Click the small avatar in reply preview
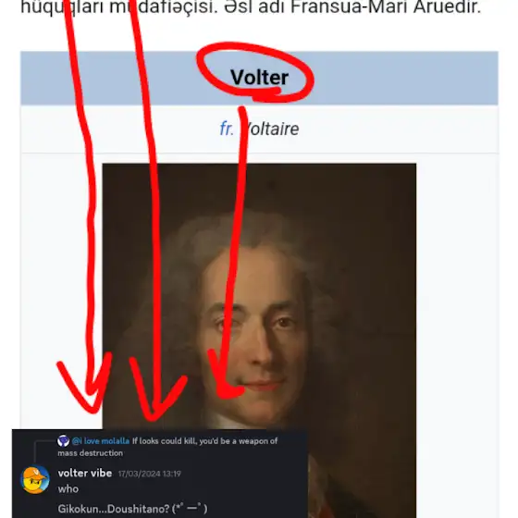The image size is (518, 518). (x=63, y=440)
